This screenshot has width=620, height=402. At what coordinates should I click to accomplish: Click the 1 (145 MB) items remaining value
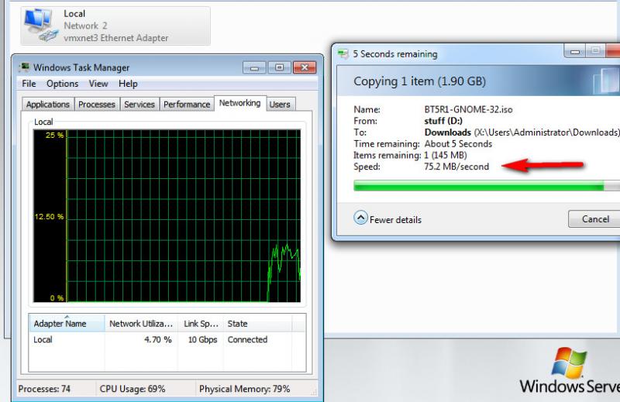tap(445, 156)
